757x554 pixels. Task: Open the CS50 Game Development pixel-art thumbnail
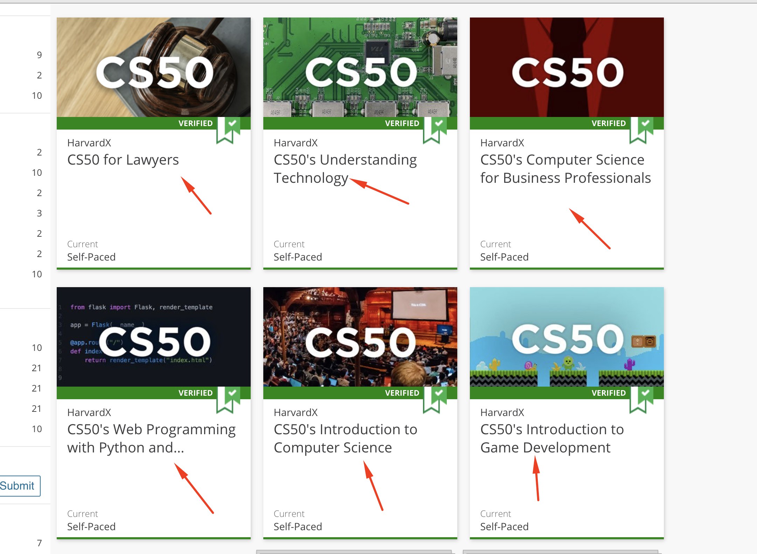(x=567, y=337)
